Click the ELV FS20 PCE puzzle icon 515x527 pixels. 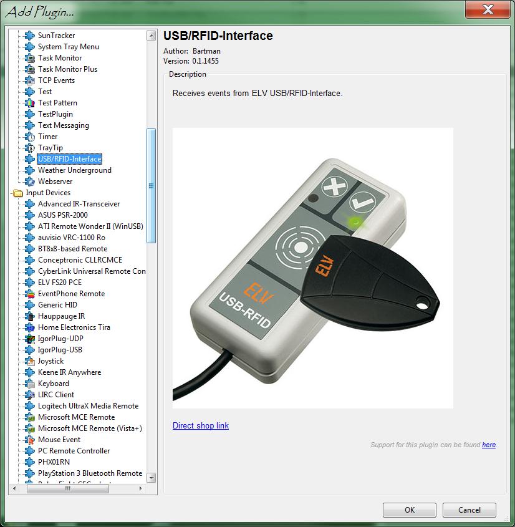point(30,283)
